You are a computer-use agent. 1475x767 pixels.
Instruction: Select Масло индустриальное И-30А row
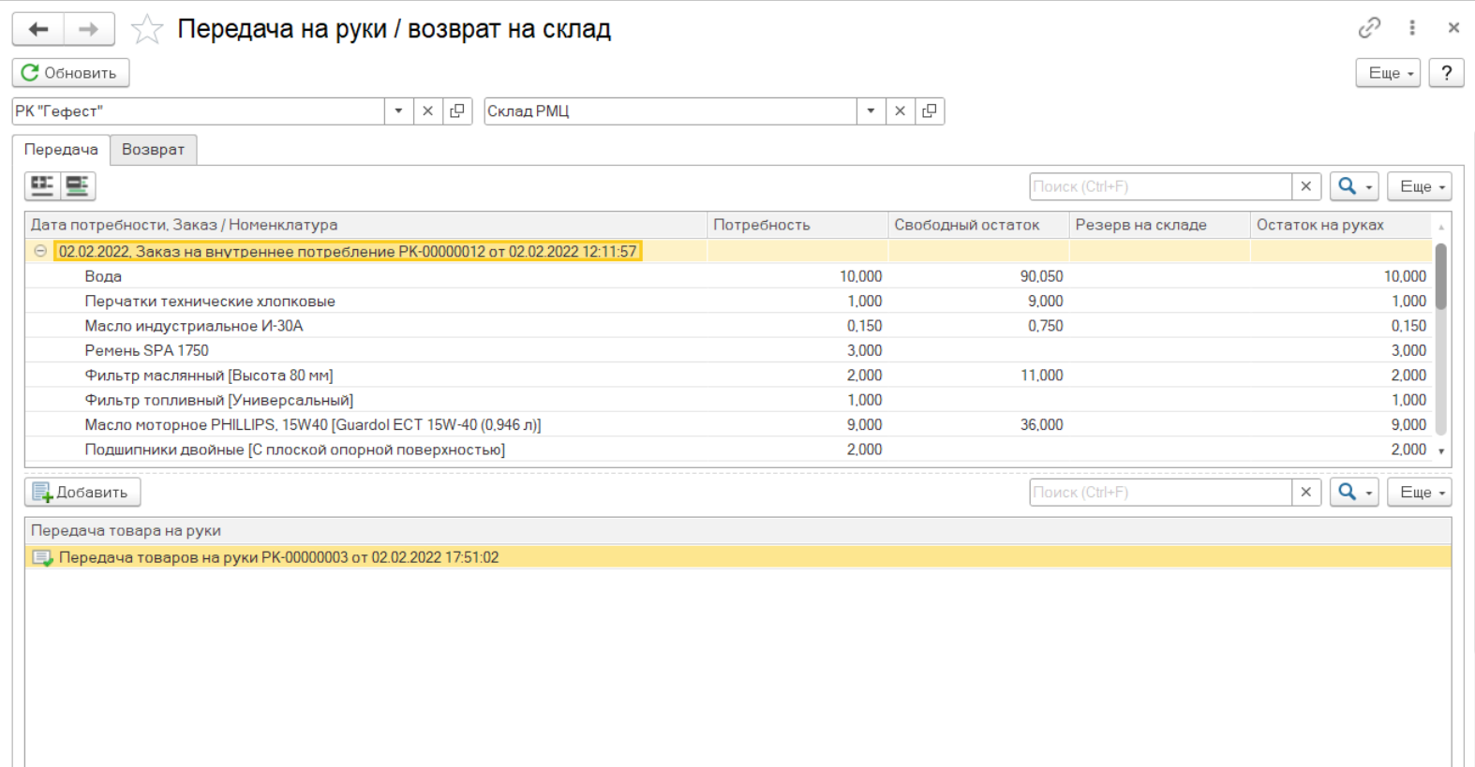[x=728, y=326]
